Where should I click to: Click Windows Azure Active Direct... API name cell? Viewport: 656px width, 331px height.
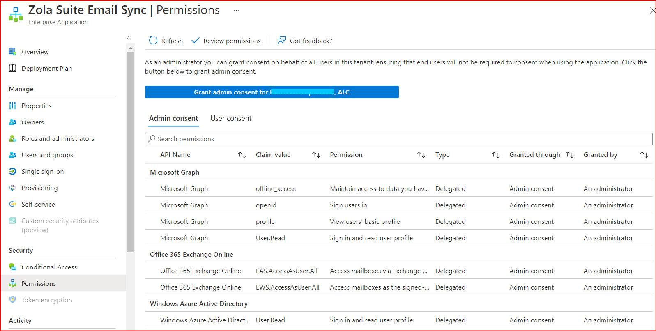click(x=205, y=320)
